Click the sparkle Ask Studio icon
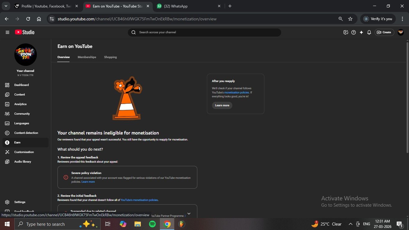This screenshot has width=409, height=230. pos(361,32)
